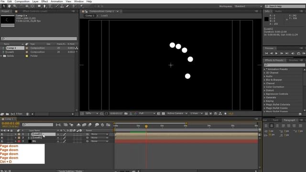Viewport: 306px width, 172px height.
Task: Select the Rotation tool
Action: 22,6
